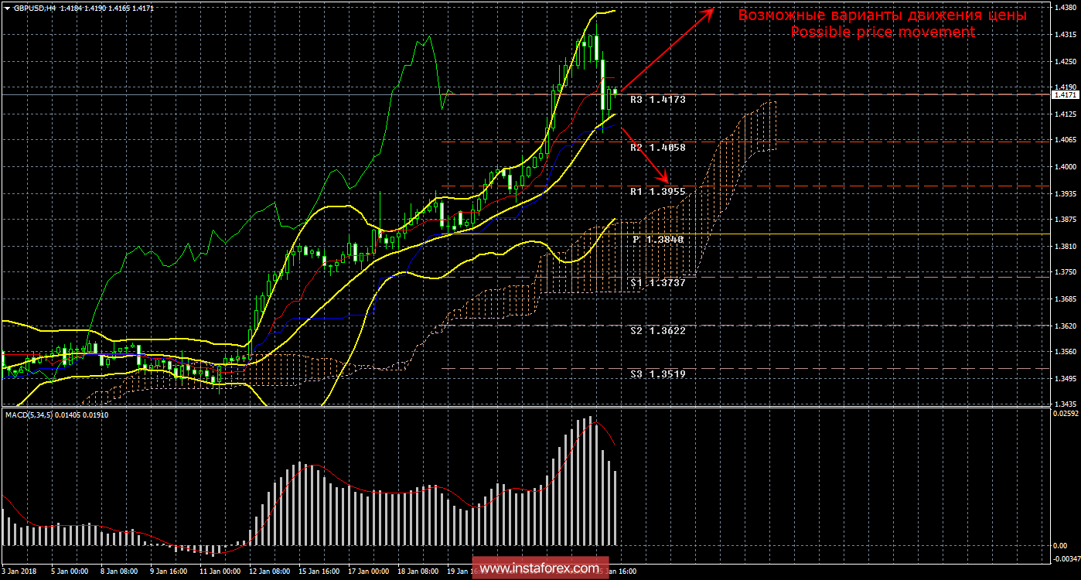Click the 1.4315 value on the price scale
Viewport: 1081px width, 580px height.
[x=1064, y=35]
